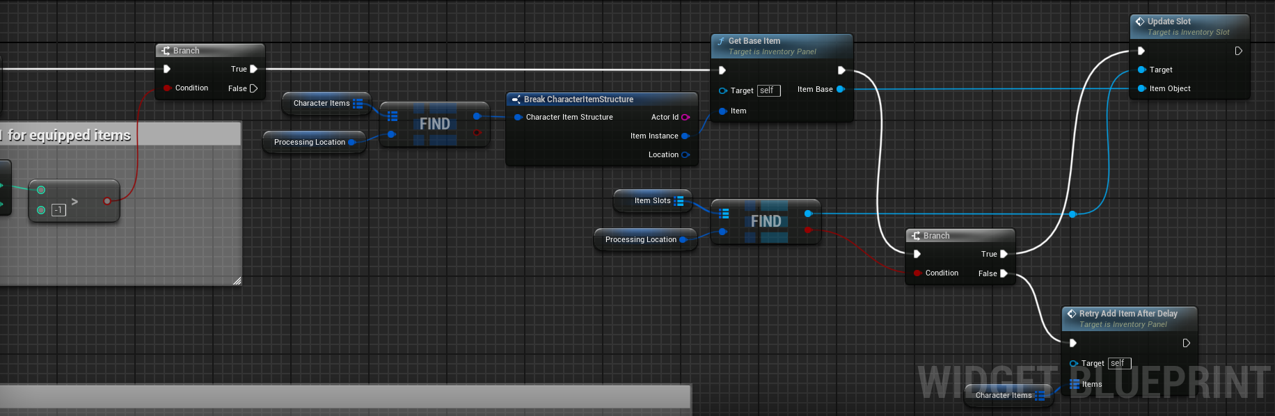Click the first Branch False exec pin
The width and height of the screenshot is (1275, 416).
pyautogui.click(x=253, y=88)
